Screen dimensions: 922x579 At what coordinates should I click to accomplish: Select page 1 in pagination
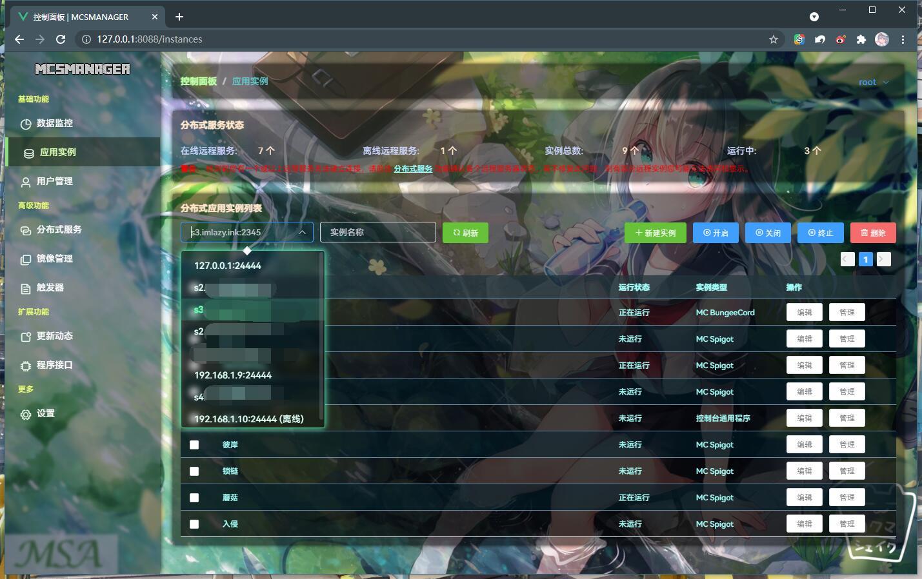point(866,259)
